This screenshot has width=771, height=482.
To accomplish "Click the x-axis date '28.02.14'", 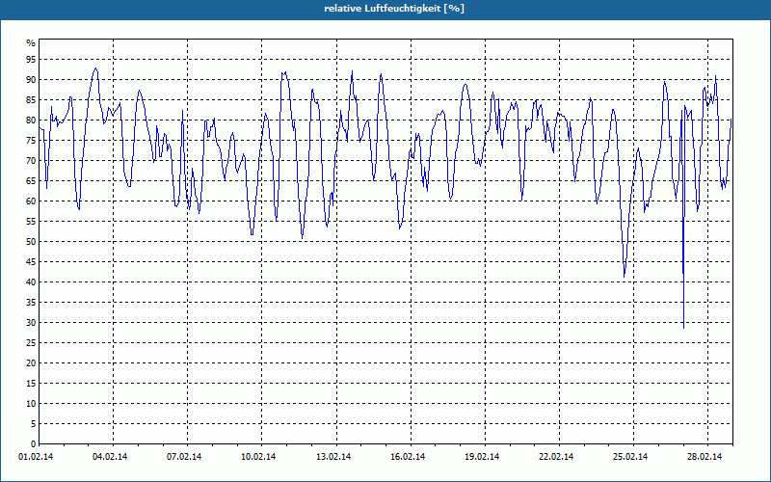I will [705, 457].
